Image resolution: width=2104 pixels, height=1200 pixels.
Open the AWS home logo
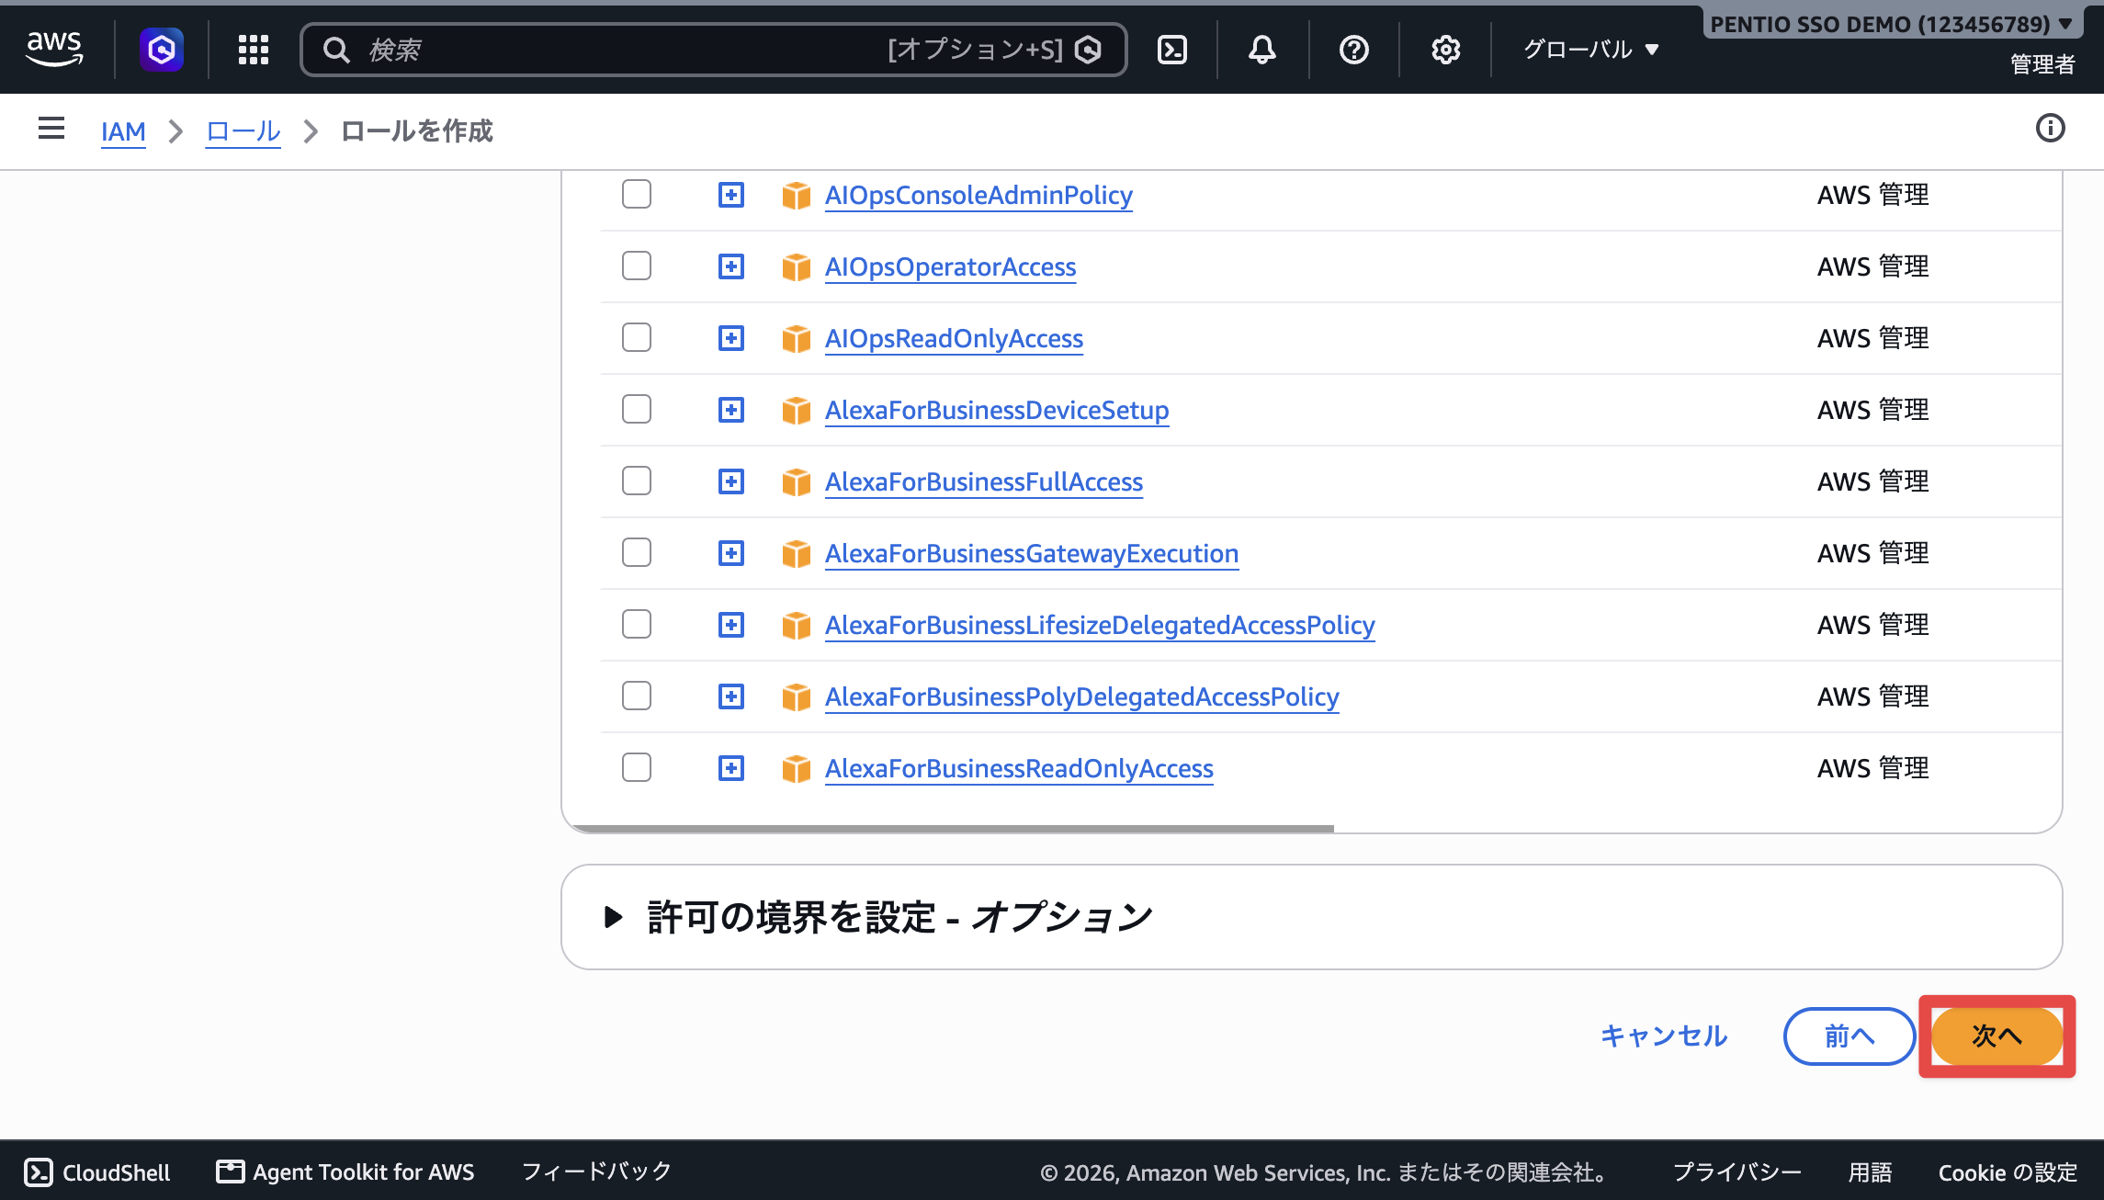click(x=54, y=49)
